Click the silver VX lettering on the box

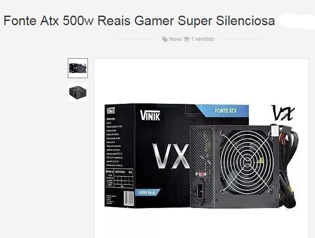(x=171, y=156)
